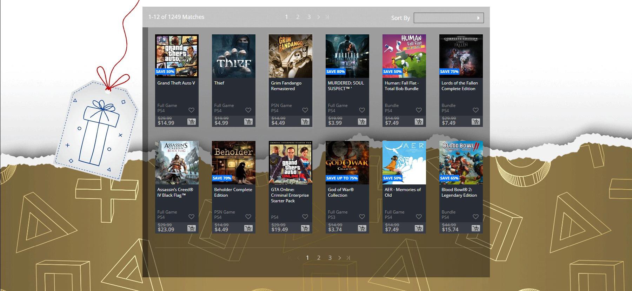
Task: Open God of War Collection cover art
Action: [347, 163]
